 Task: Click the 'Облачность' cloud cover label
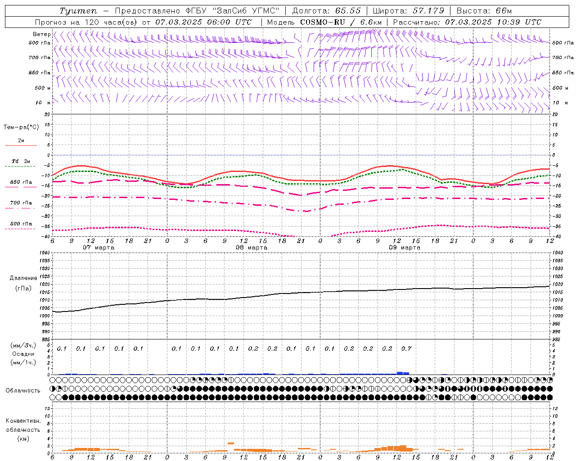[23, 390]
